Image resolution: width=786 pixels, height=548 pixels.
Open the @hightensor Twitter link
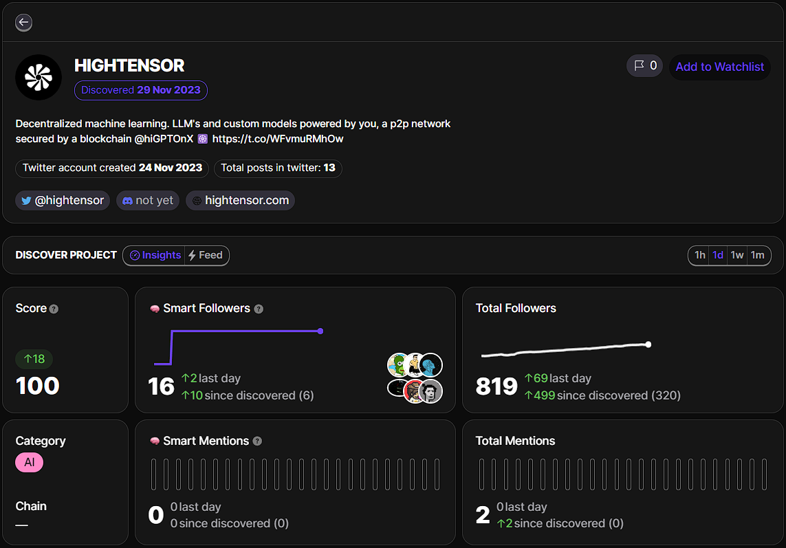click(x=63, y=201)
